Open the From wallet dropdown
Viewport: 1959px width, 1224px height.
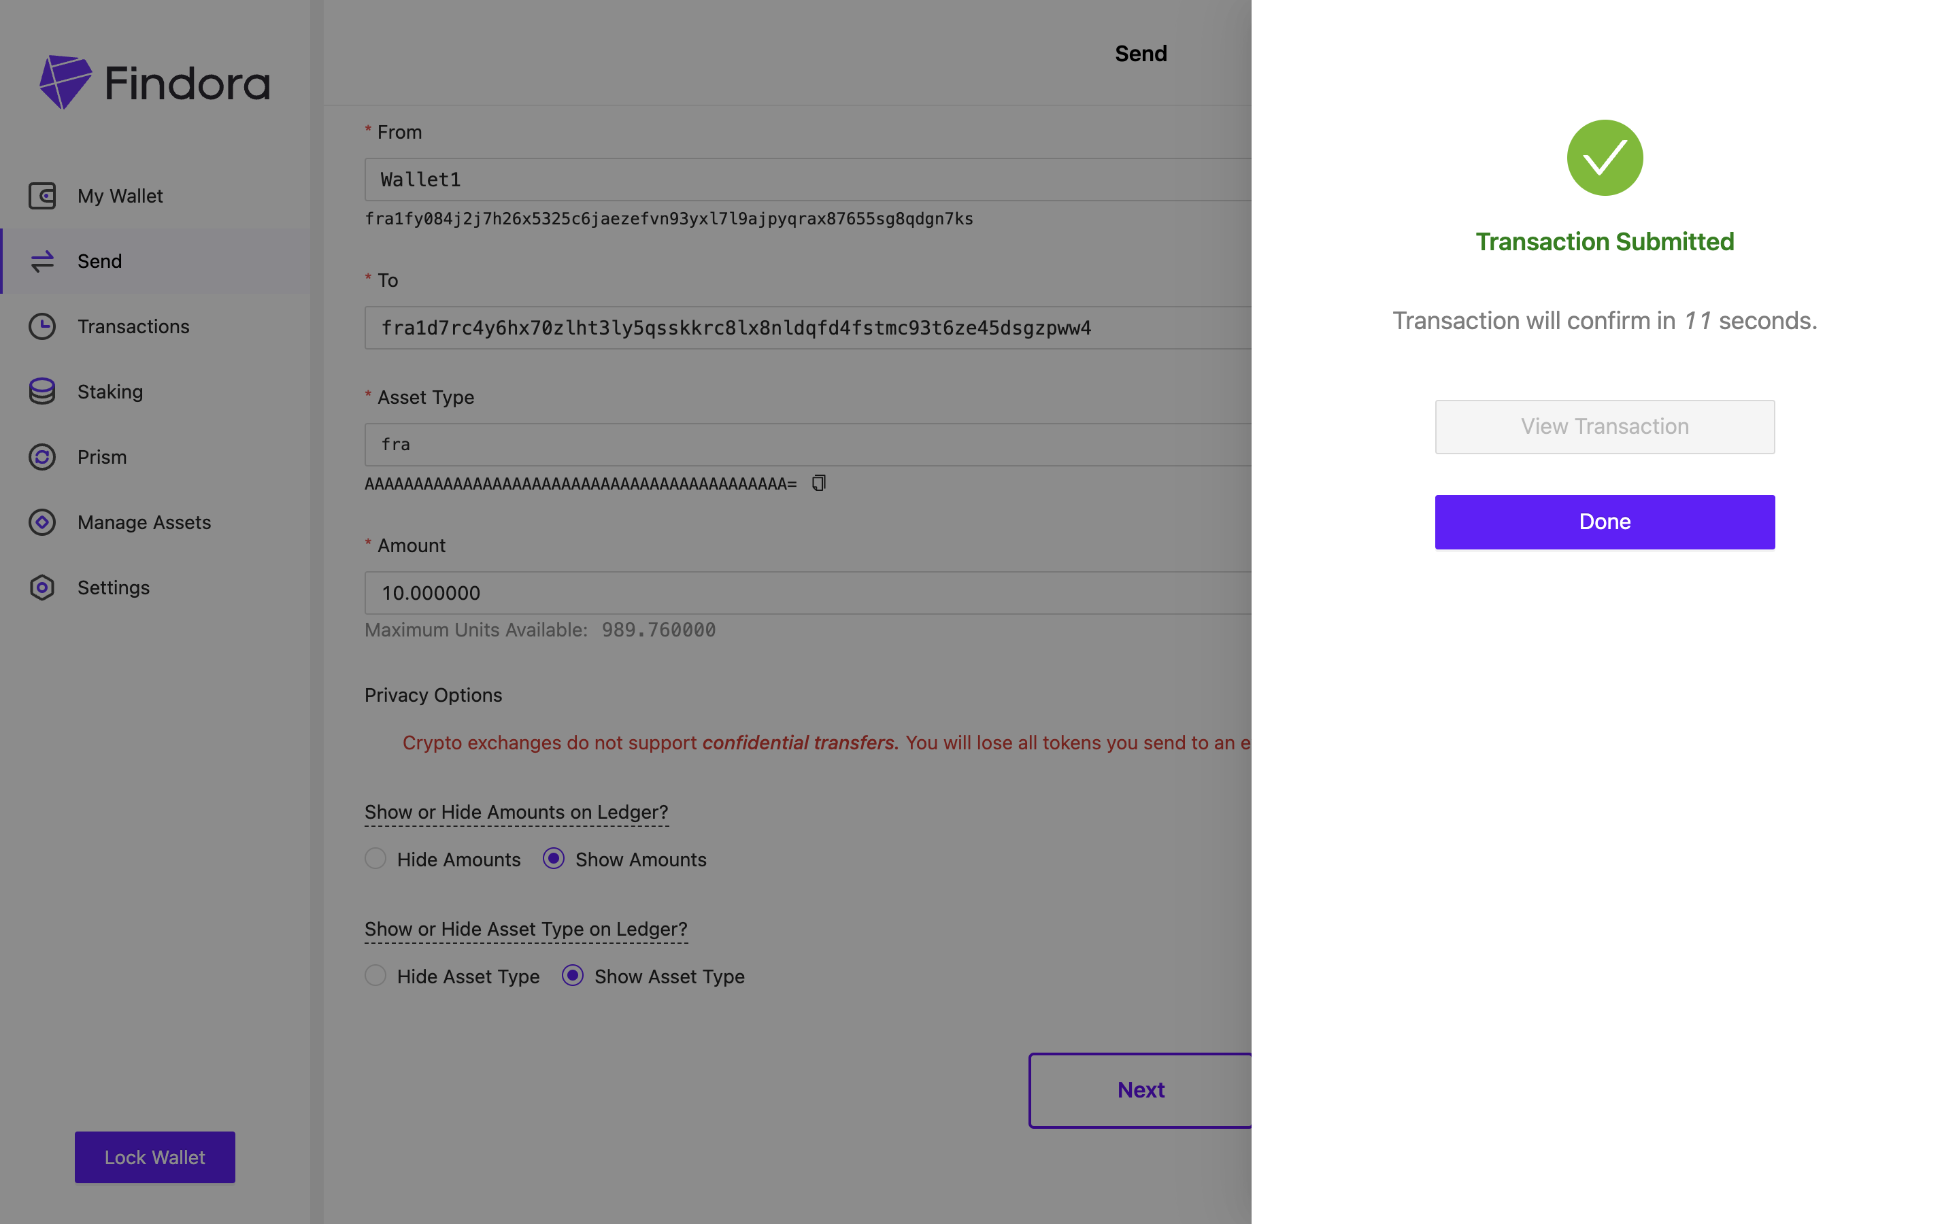tap(808, 180)
